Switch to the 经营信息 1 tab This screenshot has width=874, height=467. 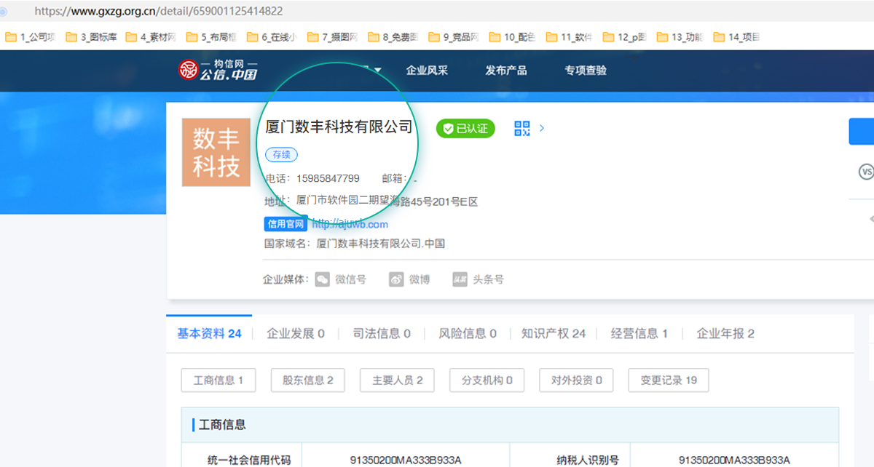[639, 334]
